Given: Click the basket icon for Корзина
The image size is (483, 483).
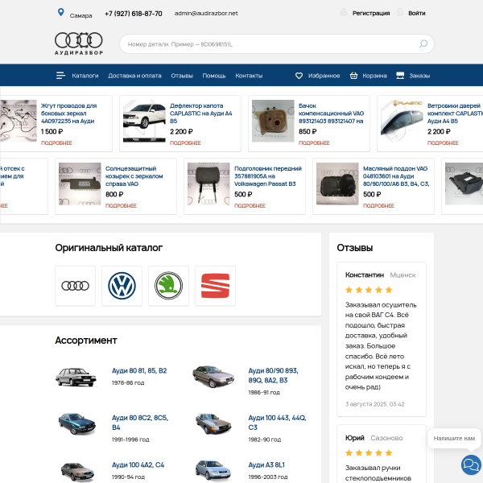Looking at the screenshot, I should click(353, 76).
